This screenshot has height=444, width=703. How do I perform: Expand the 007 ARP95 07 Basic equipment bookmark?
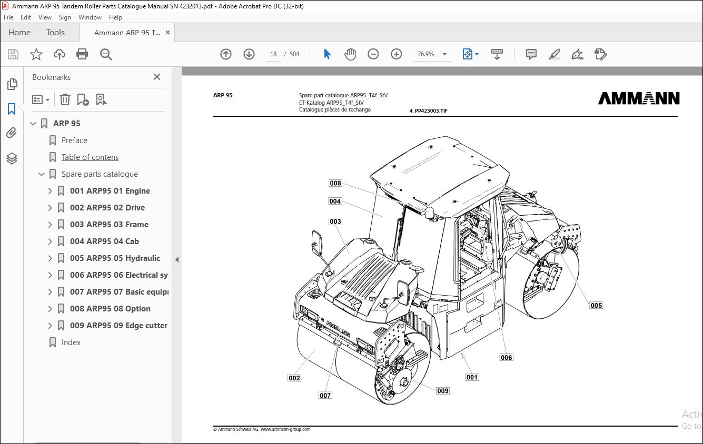click(50, 292)
